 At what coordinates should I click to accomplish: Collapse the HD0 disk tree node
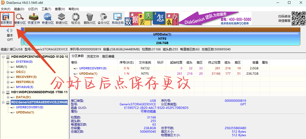(4, 57)
